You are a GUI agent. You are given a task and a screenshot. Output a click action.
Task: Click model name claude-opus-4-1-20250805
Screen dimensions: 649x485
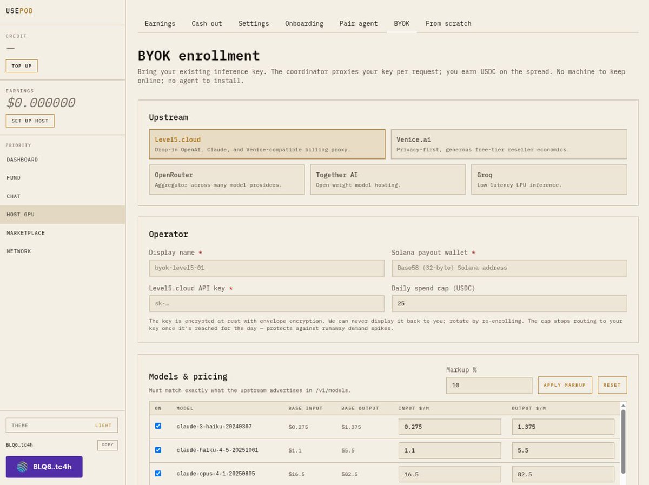click(x=216, y=474)
